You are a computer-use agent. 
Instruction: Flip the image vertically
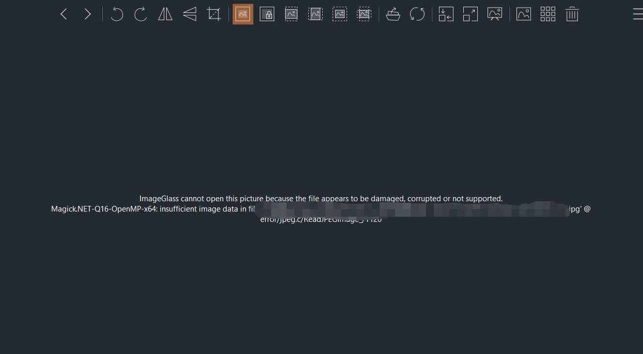point(189,14)
